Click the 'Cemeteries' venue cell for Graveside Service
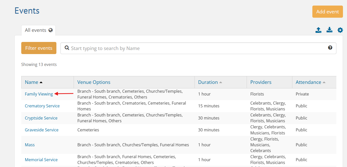Image resolution: width=347 pixels, height=167 pixels. click(x=88, y=130)
